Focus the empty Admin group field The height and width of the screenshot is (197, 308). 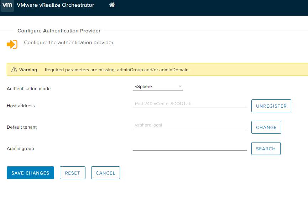(x=189, y=147)
